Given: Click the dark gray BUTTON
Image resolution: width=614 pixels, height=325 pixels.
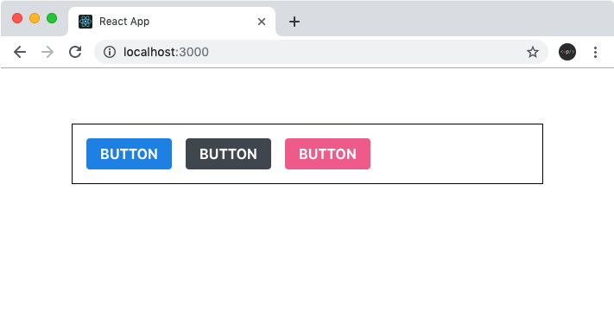Looking at the screenshot, I should [x=228, y=154].
